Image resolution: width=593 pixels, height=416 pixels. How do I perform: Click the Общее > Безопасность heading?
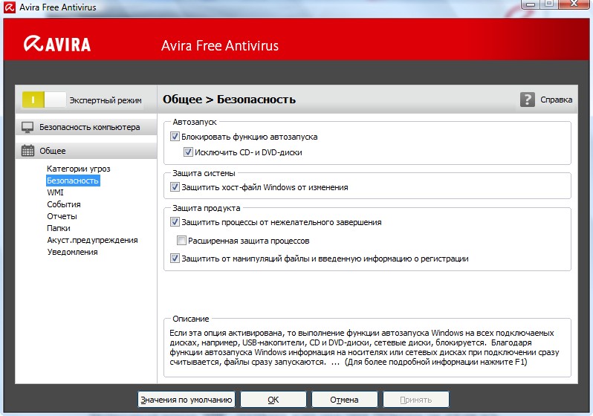(229, 100)
